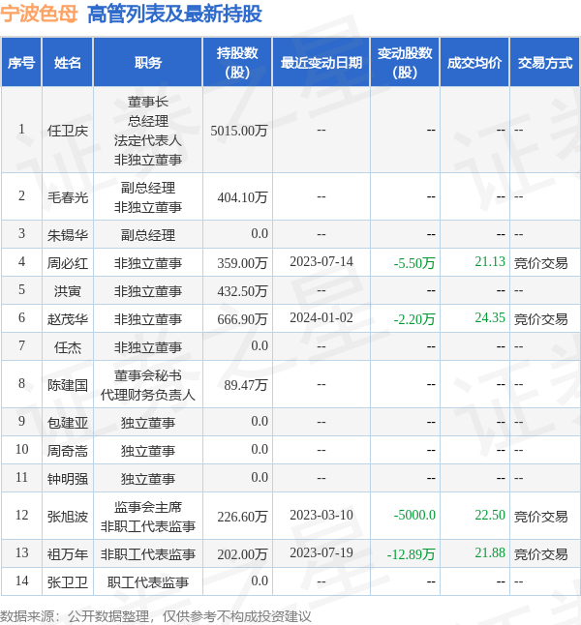This screenshot has width=581, height=625.
Task: Click the row number 14
Action: point(21,580)
